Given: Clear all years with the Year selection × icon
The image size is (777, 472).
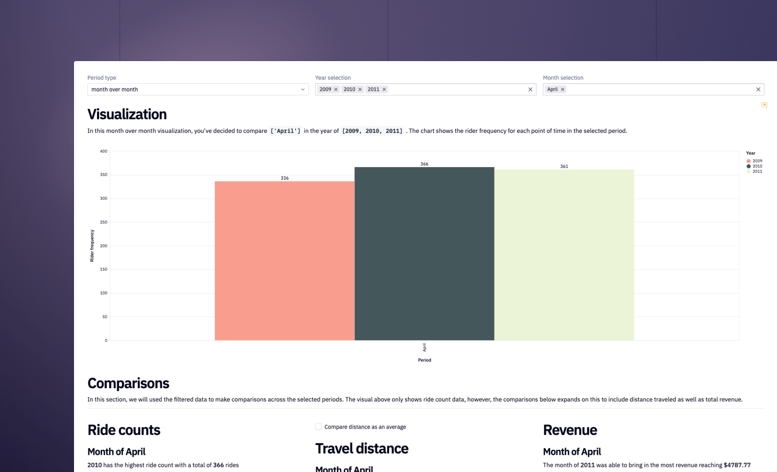Looking at the screenshot, I should (x=530, y=89).
